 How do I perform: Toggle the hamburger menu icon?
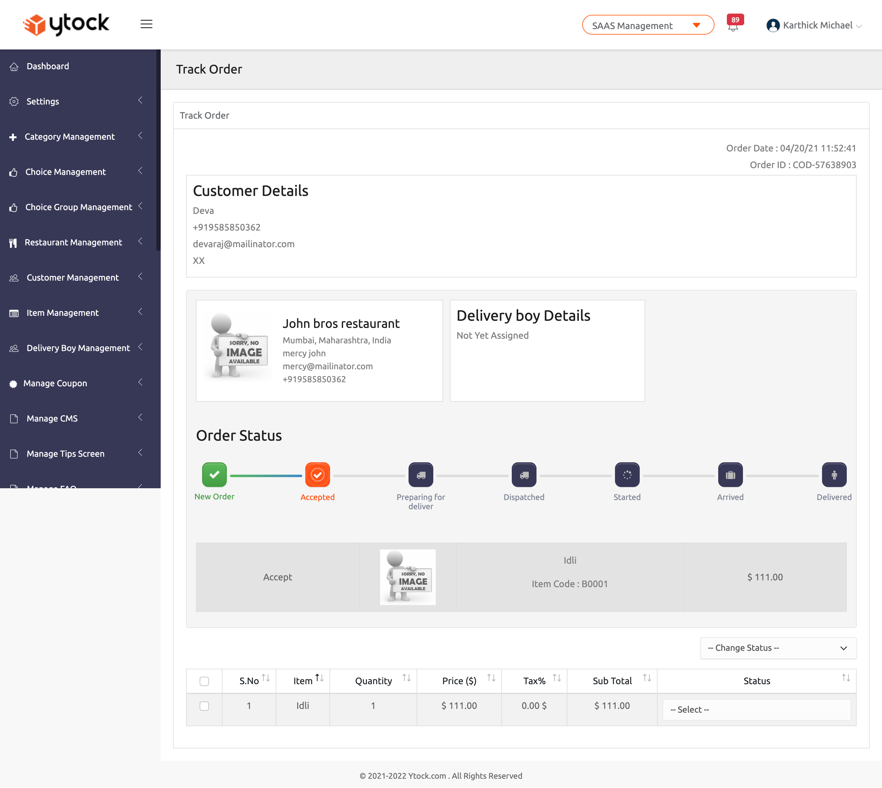pyautogui.click(x=146, y=24)
